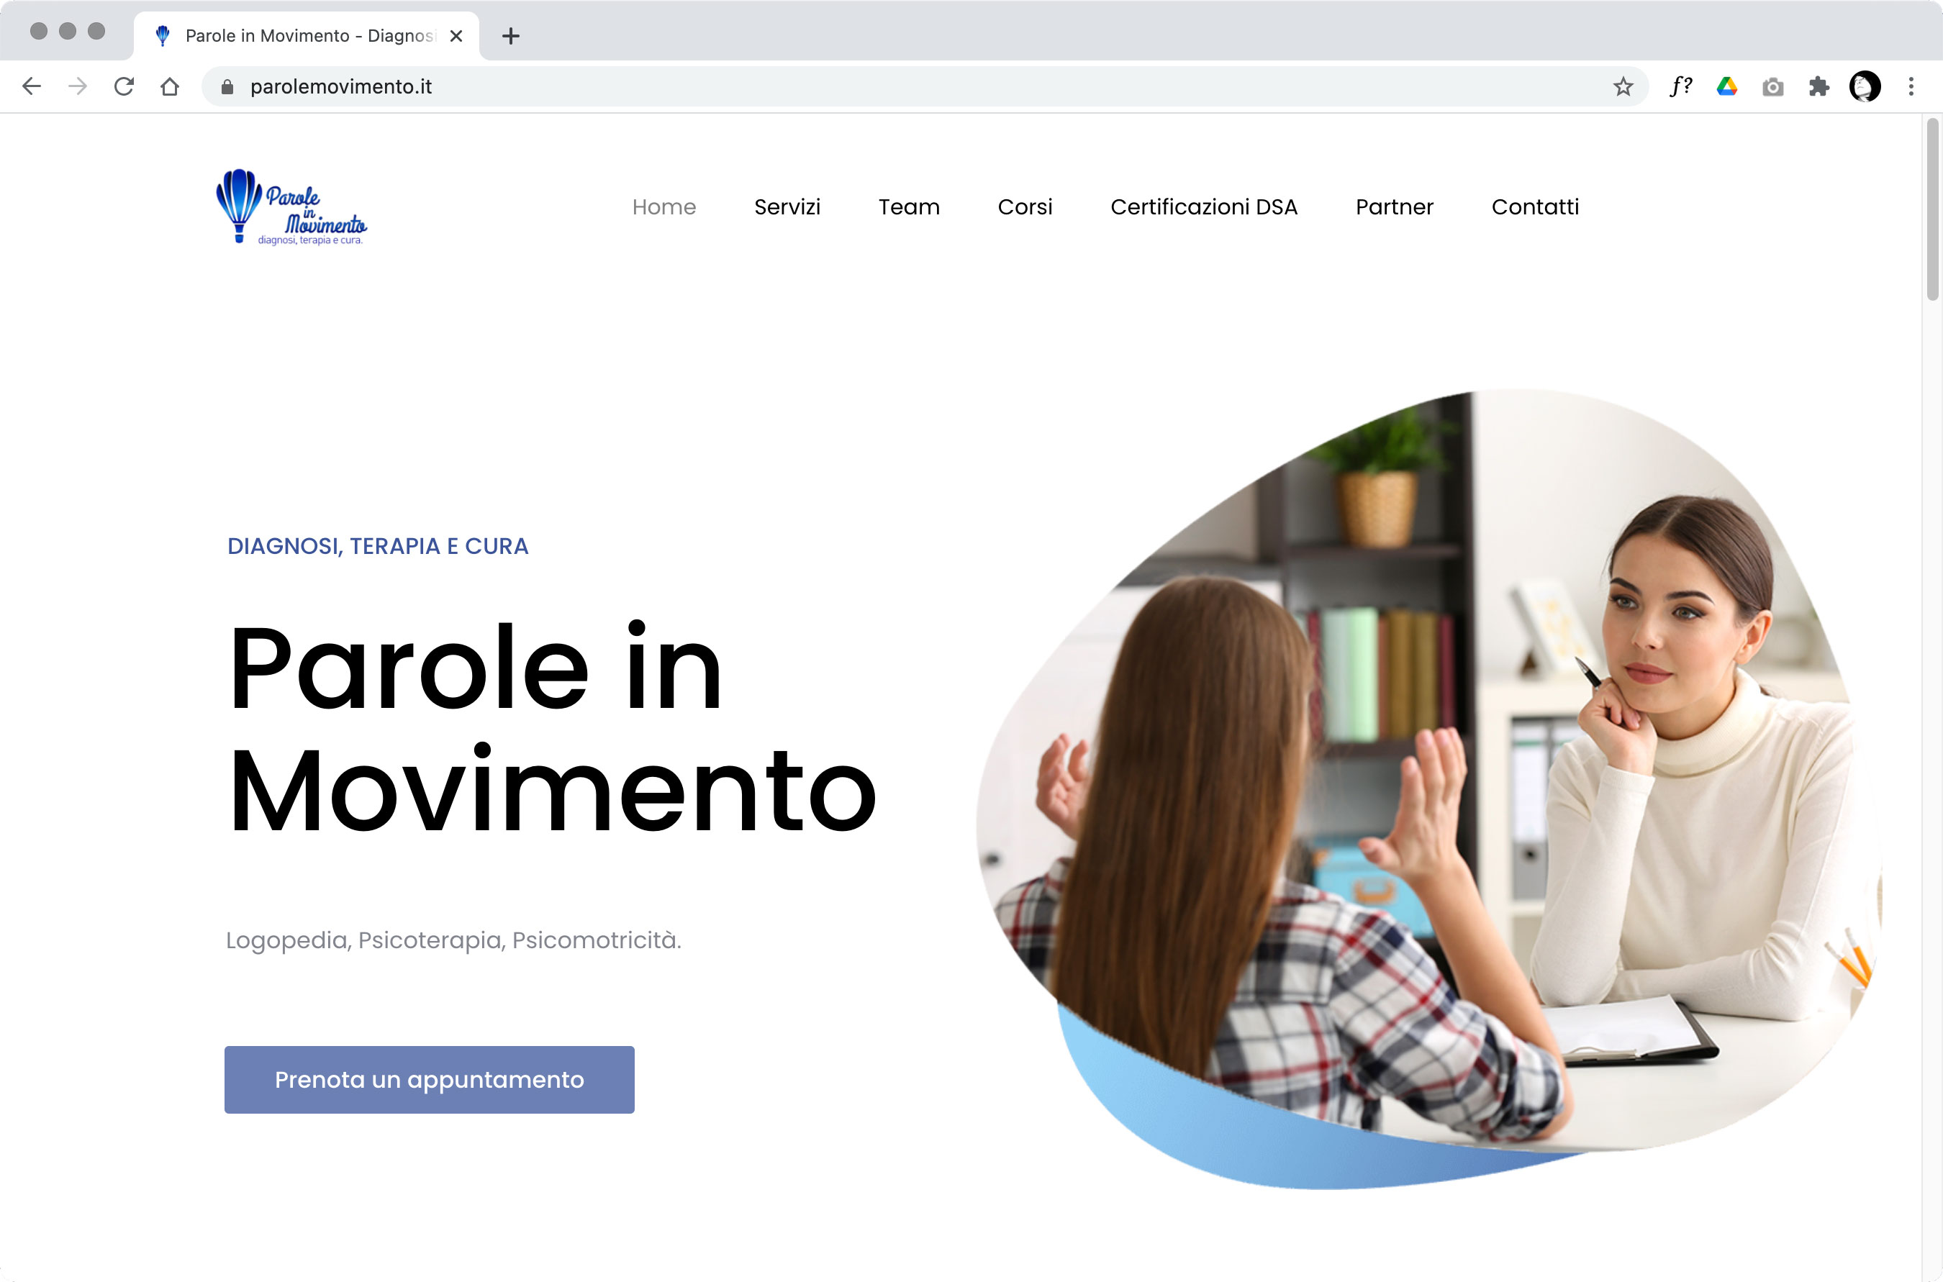The height and width of the screenshot is (1282, 1943).
Task: Open the f? font finder extension
Action: (x=1680, y=86)
